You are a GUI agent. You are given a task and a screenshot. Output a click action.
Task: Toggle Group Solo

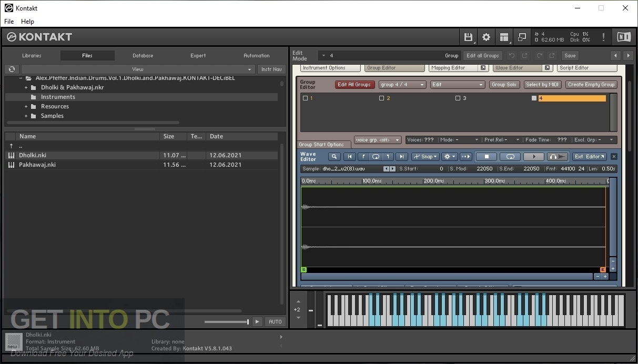pyautogui.click(x=504, y=84)
